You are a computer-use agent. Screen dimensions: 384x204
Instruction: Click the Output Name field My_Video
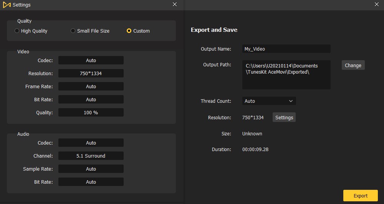286,49
